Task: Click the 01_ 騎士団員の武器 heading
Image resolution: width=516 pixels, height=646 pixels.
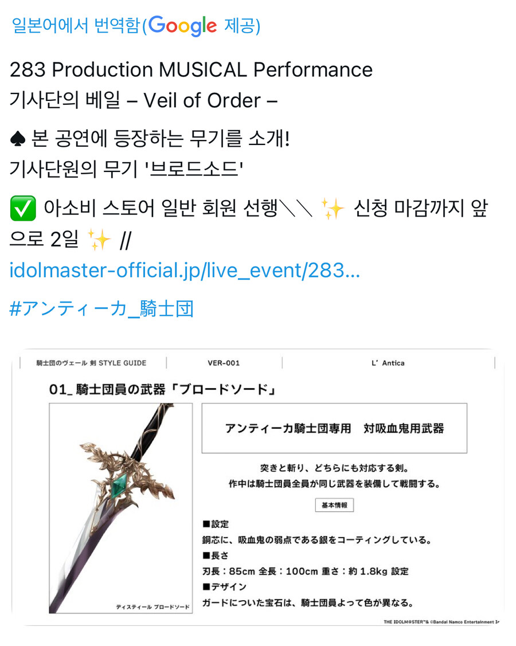Action: click(x=162, y=389)
